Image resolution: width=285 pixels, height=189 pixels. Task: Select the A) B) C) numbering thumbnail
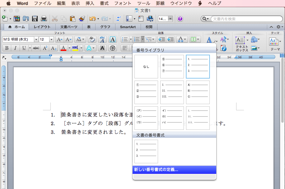pyautogui.click(x=198, y=92)
